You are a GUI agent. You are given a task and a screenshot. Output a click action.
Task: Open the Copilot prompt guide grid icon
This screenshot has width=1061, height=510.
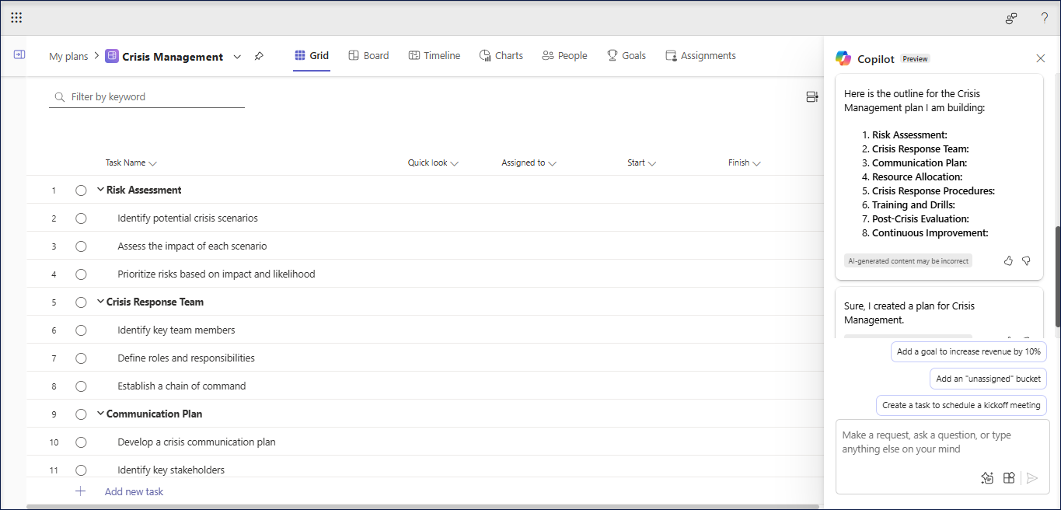pos(1009,477)
